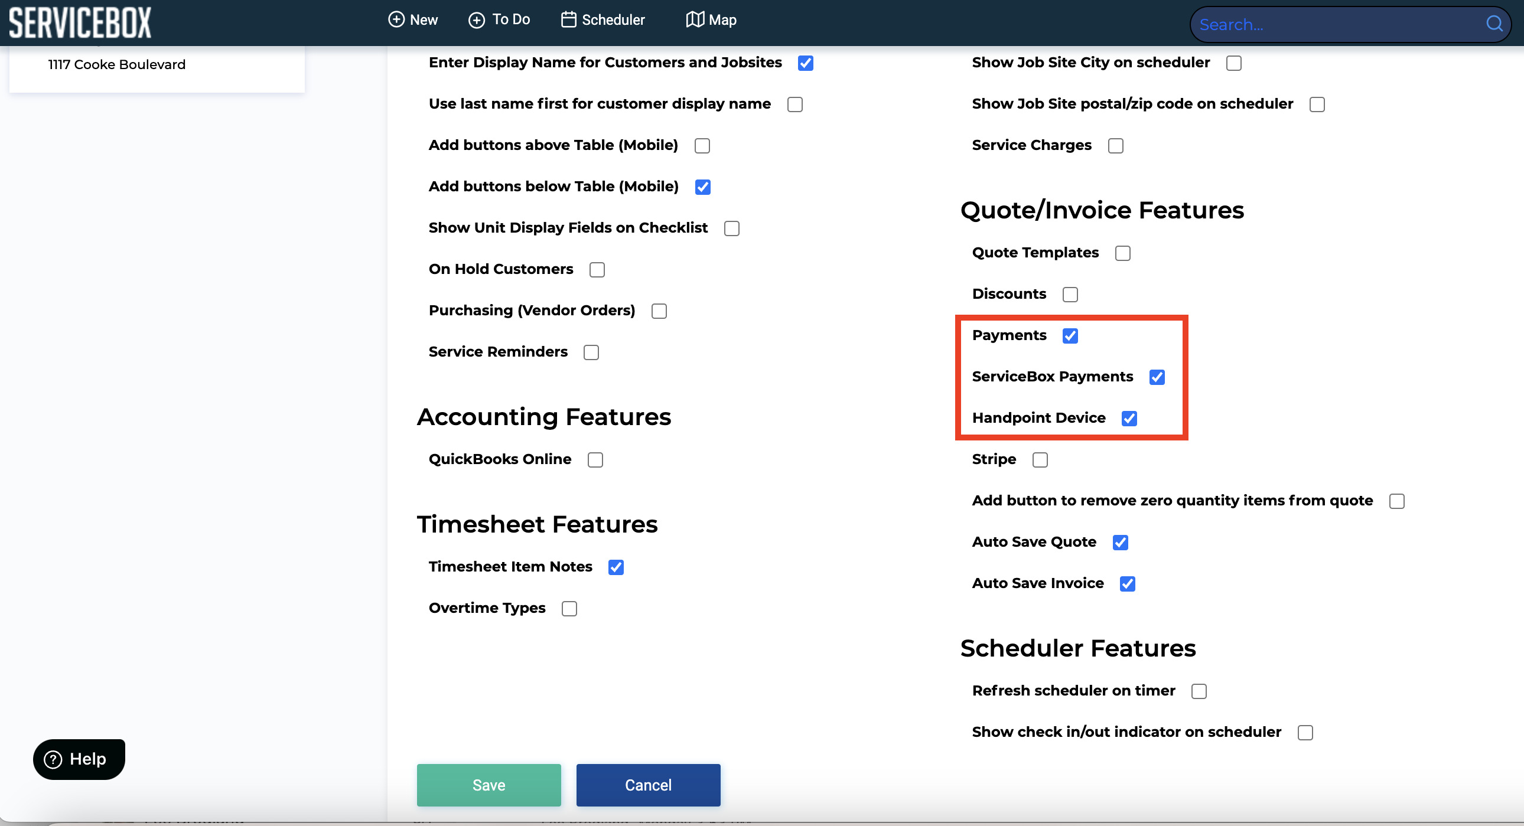This screenshot has height=826, width=1524.
Task: Click the search magnifier icon
Action: coord(1494,24)
